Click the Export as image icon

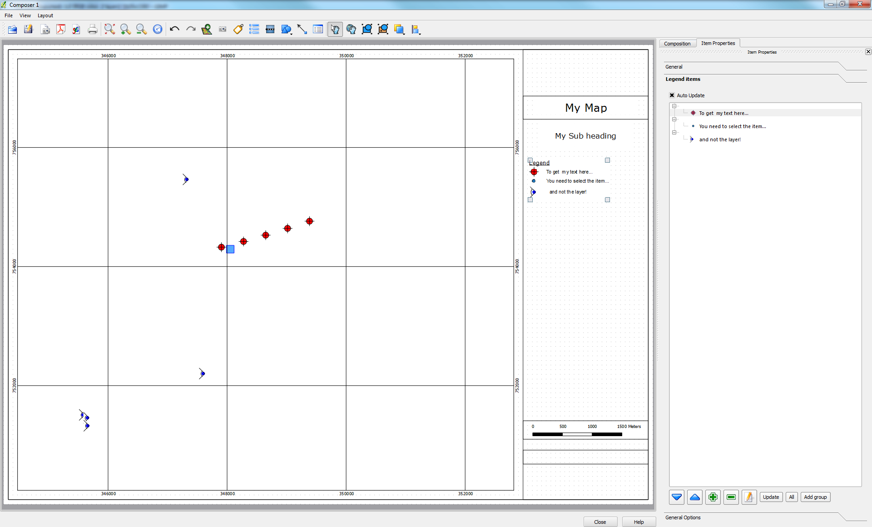click(x=45, y=30)
